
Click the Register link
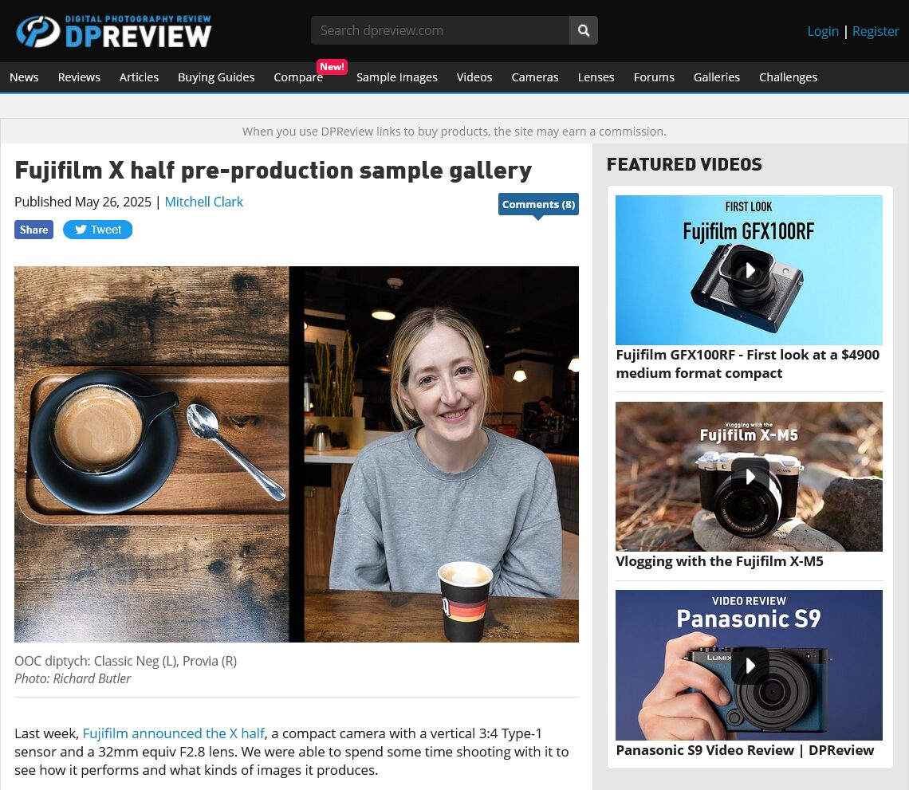coord(876,31)
